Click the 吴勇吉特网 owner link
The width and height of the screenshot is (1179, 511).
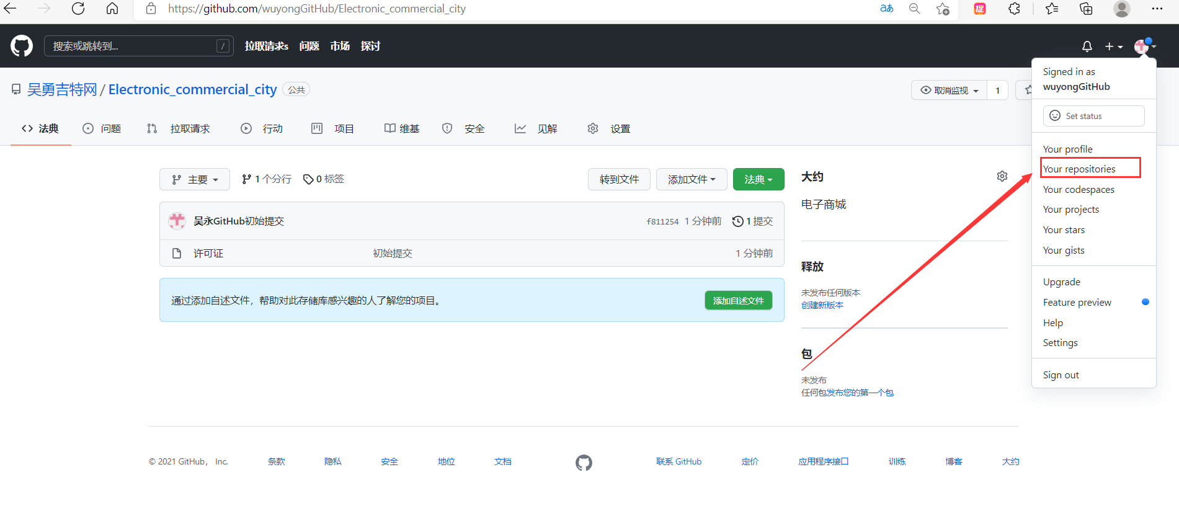point(62,89)
